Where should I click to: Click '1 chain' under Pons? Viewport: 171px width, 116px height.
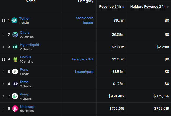click(25, 74)
